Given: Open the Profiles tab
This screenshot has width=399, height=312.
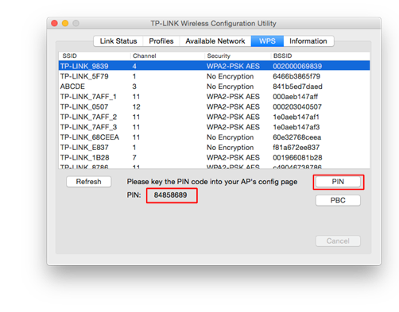Looking at the screenshot, I should (161, 41).
